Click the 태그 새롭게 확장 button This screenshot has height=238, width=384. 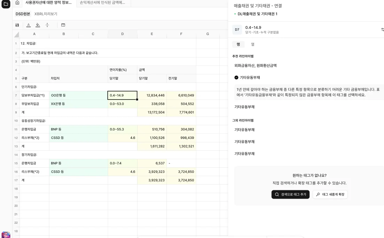click(330, 195)
